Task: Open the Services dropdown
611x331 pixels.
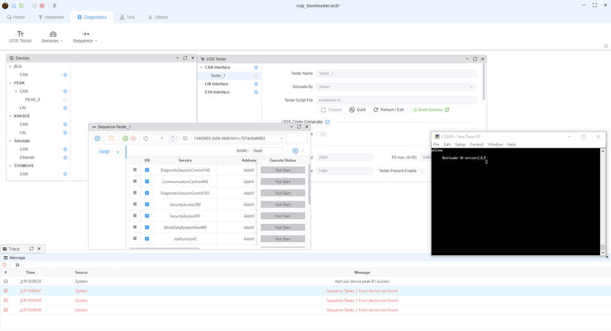Action: click(52, 37)
